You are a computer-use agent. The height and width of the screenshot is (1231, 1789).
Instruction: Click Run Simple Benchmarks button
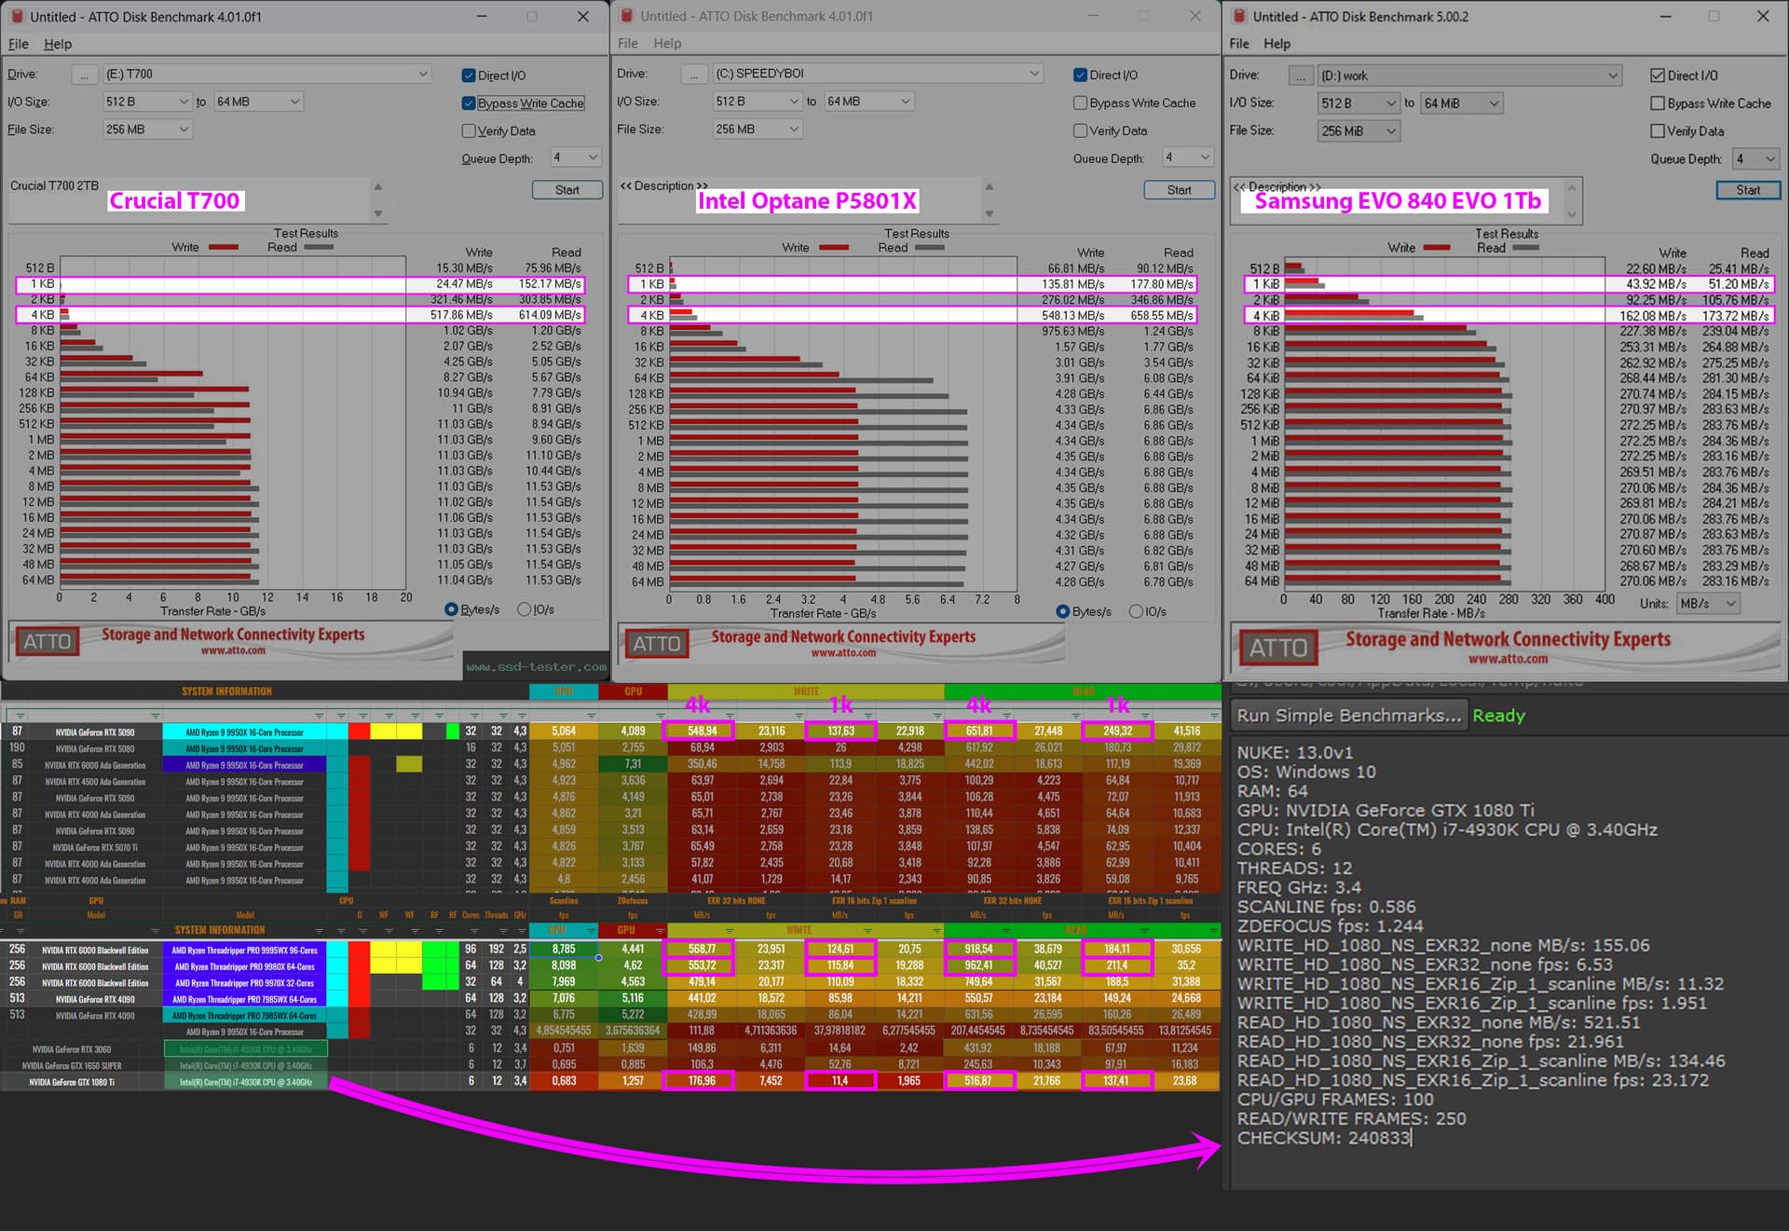point(1348,716)
